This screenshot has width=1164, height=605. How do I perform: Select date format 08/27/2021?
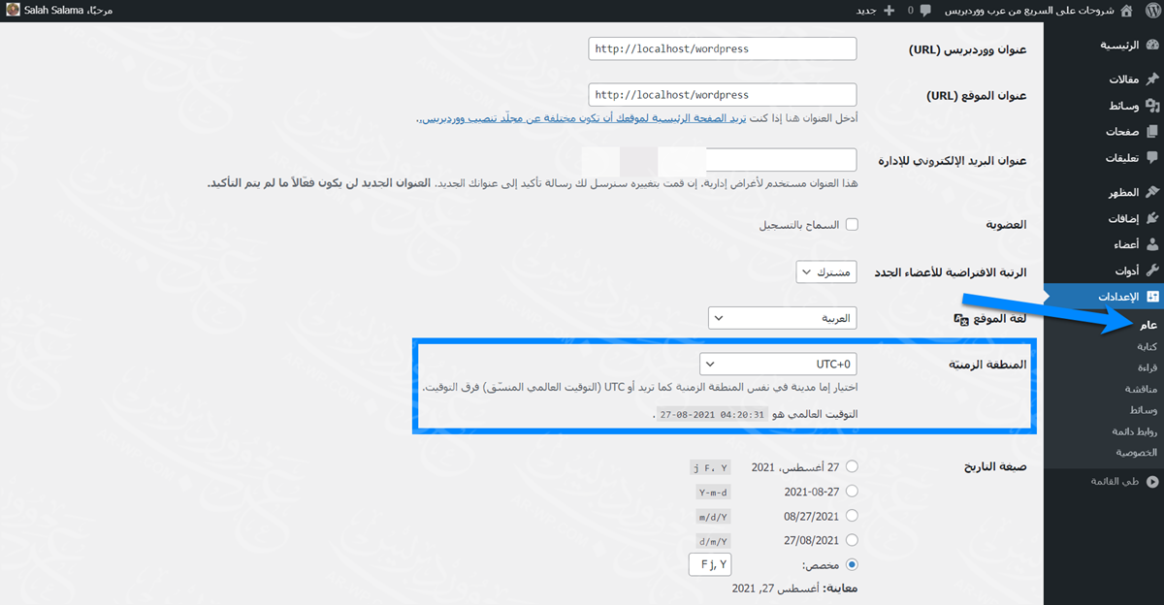pos(852,516)
